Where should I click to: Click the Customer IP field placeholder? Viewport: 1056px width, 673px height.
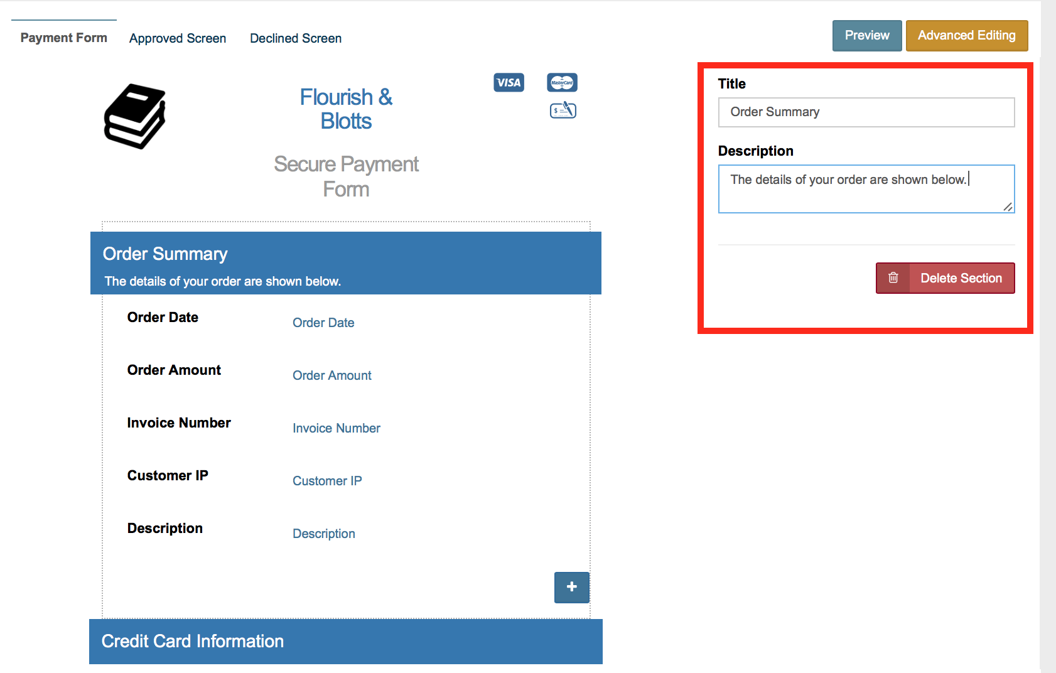327,481
